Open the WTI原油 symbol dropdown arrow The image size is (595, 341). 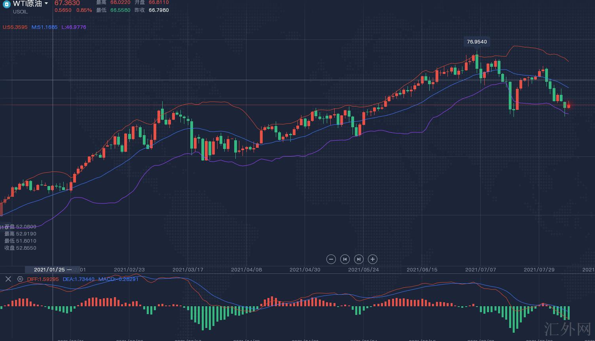tap(46, 4)
